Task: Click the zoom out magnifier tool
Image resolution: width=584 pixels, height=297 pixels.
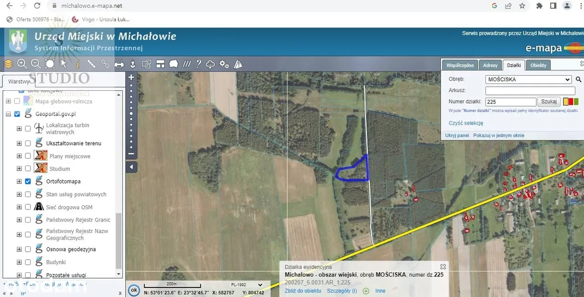Action: click(x=36, y=64)
